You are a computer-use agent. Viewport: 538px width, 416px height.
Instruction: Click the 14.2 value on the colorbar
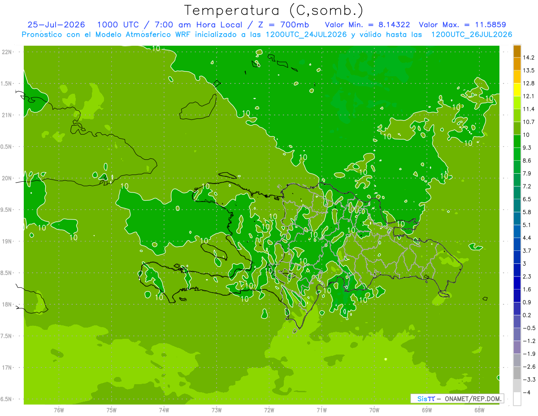pyautogui.click(x=529, y=57)
